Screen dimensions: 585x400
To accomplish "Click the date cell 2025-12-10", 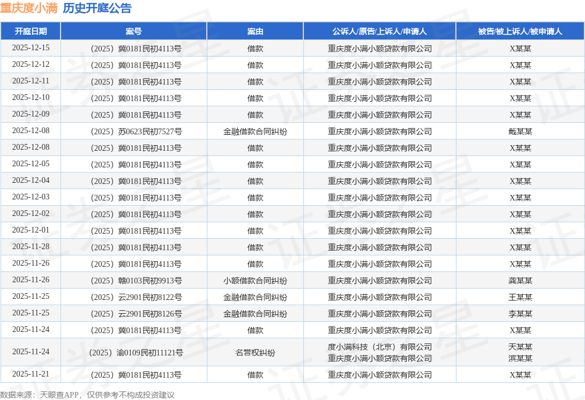I will click(31, 97).
